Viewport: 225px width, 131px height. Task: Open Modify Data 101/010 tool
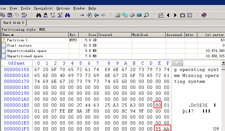(24, 15)
